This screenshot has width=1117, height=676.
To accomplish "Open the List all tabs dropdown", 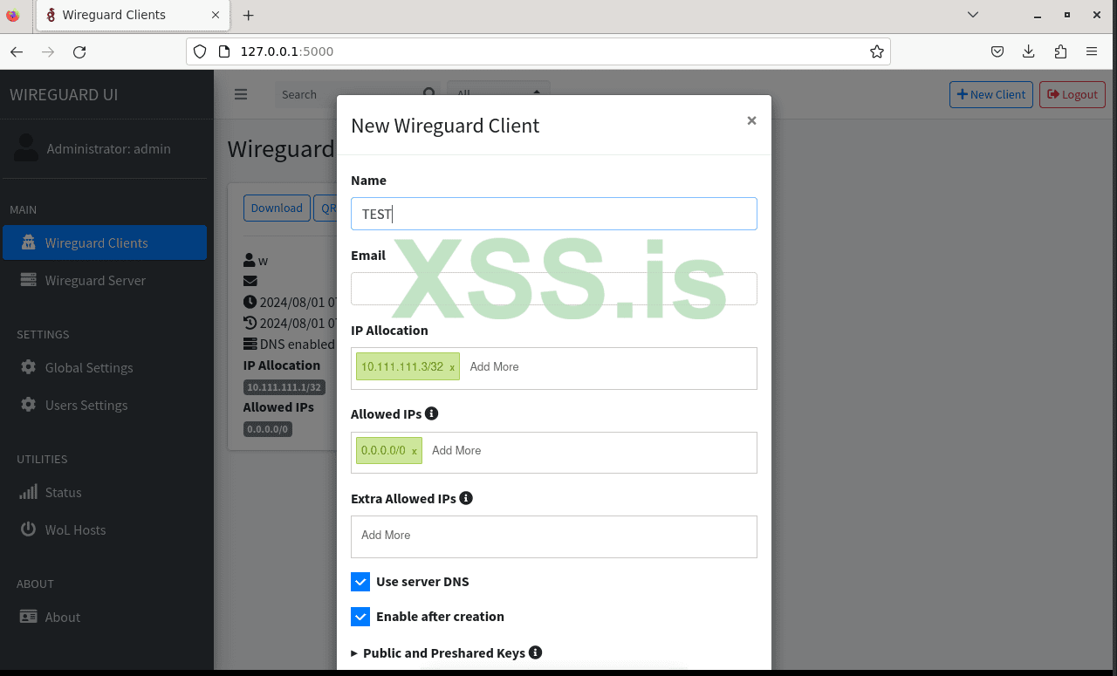I will click(x=974, y=15).
